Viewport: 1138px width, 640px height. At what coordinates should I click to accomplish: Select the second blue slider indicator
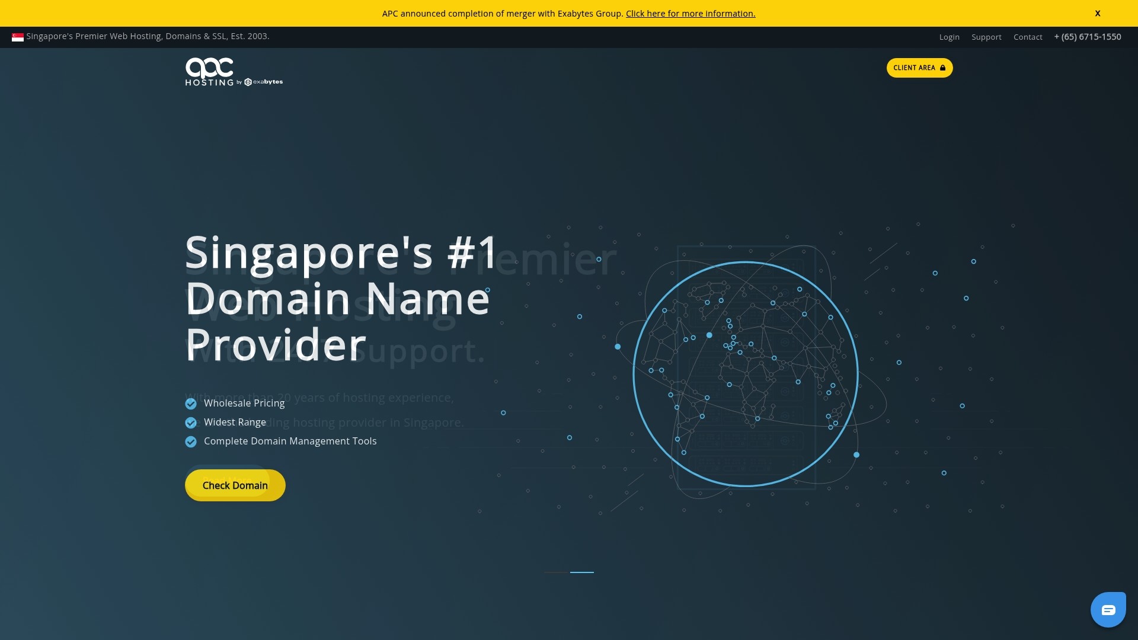(x=582, y=572)
